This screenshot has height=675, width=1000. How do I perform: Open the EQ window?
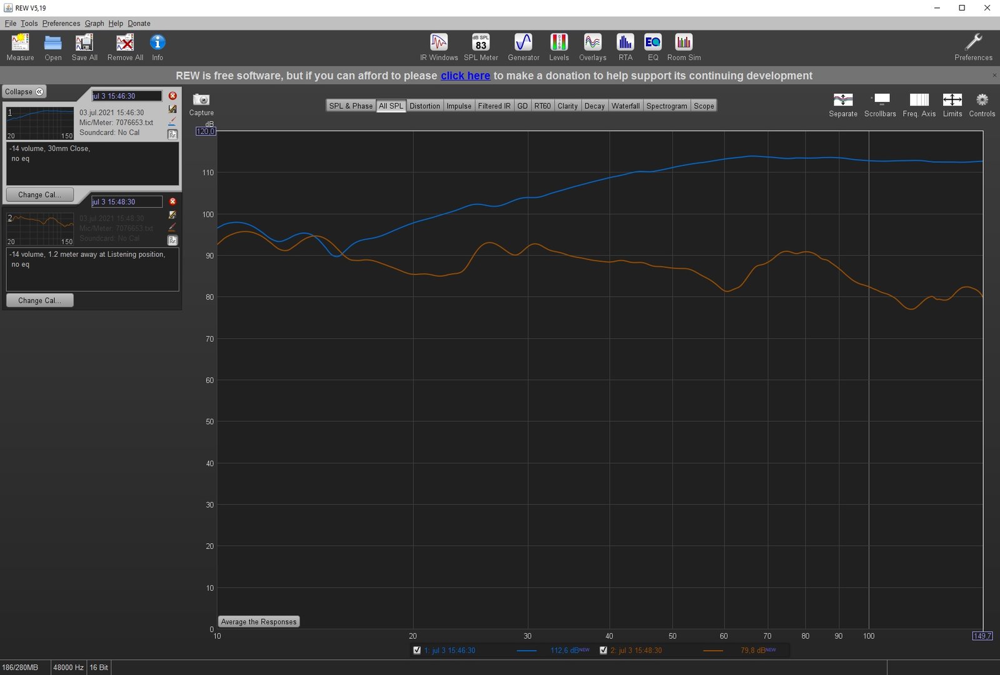652,42
